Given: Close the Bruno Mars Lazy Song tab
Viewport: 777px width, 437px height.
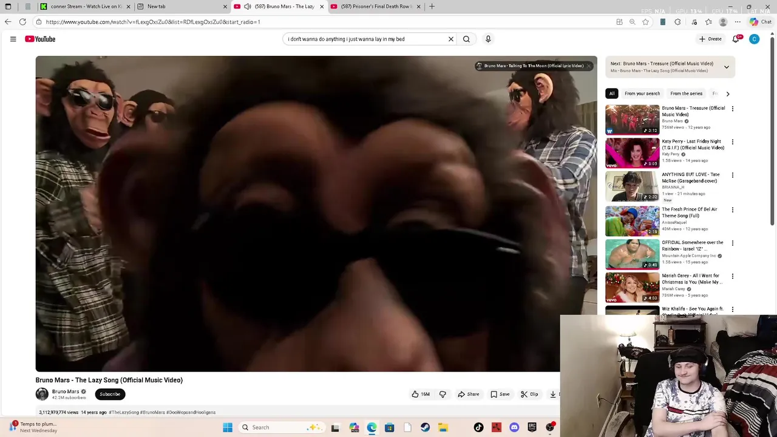Looking at the screenshot, I should pos(322,7).
